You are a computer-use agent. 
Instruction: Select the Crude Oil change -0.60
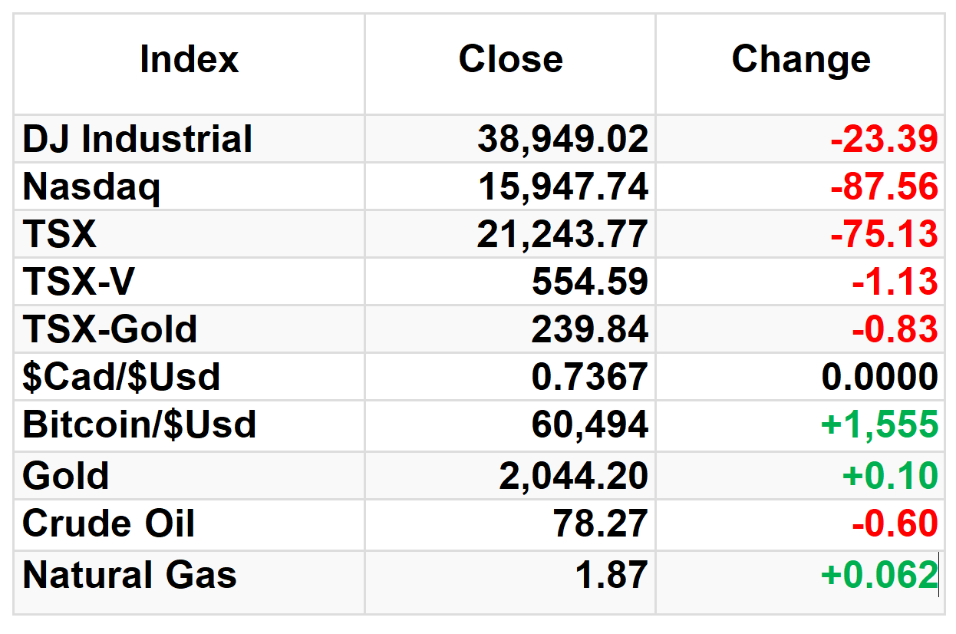(x=895, y=523)
